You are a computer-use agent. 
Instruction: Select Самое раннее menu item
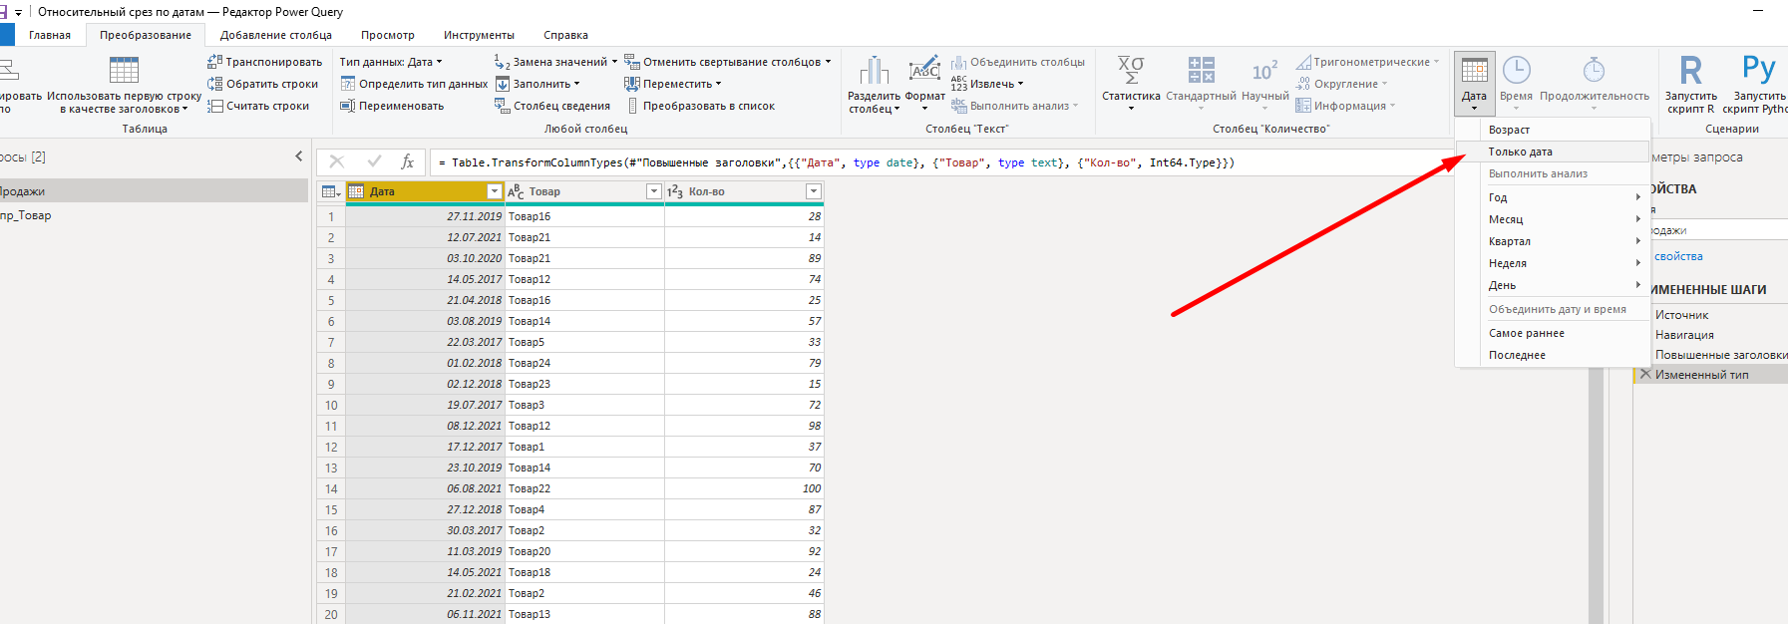tap(1553, 333)
